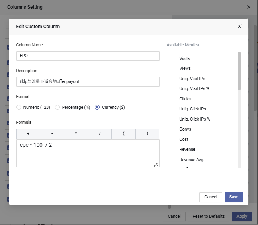Cancel editing the custom column
258x225 pixels.
211,197
